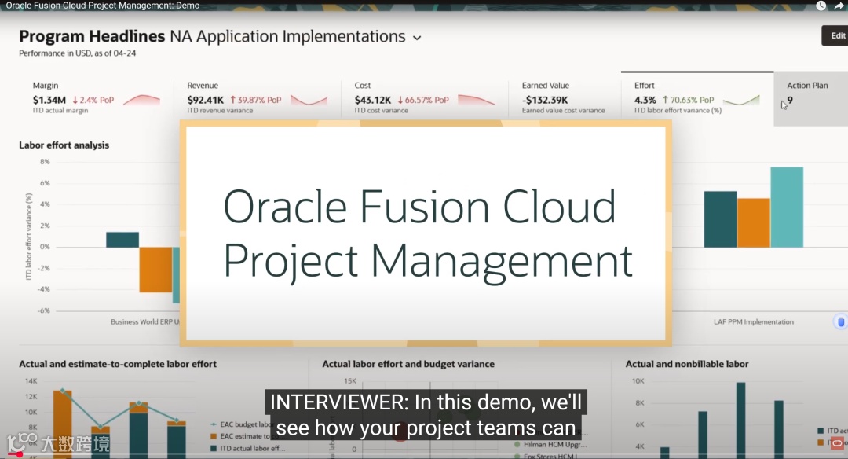Viewport: 848px width, 459px height.
Task: Click the red Oracle logo icon at bottom right
Action: tap(837, 443)
